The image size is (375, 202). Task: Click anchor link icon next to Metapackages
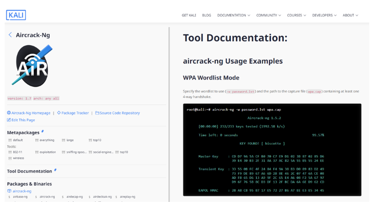[43, 131]
